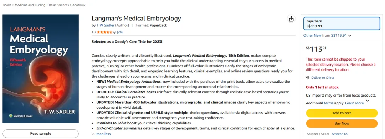The image size is (385, 139).
Task: View the 24 customer ratings link
Action: pos(120,32)
